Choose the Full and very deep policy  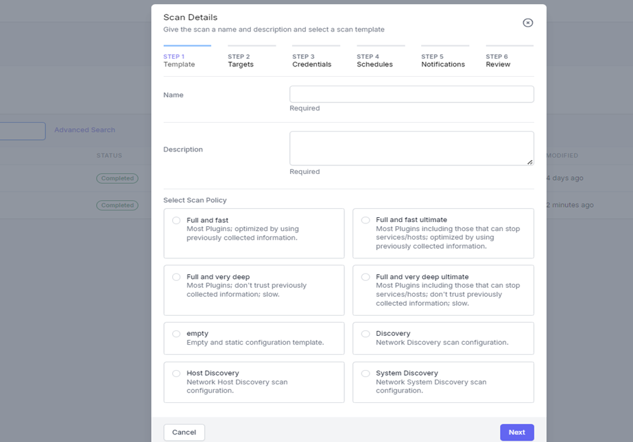177,277
